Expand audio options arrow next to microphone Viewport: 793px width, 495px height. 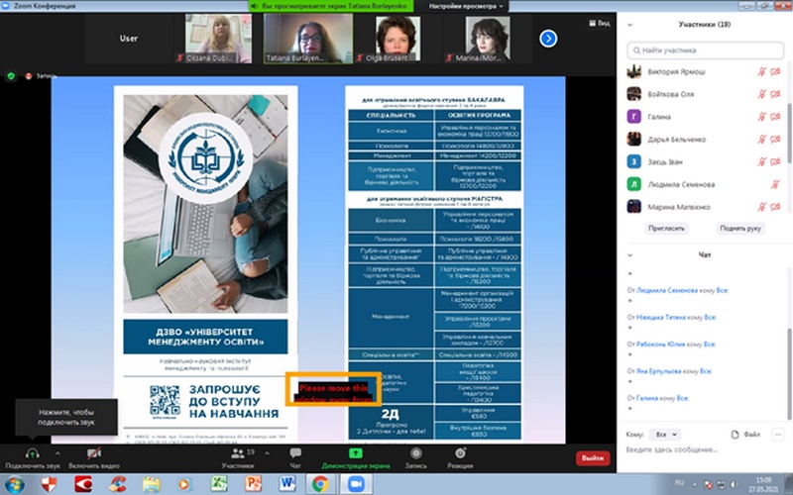(x=57, y=447)
